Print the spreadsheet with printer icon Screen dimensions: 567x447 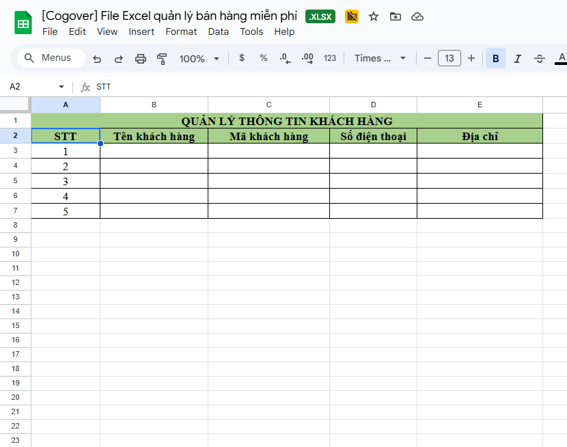140,59
